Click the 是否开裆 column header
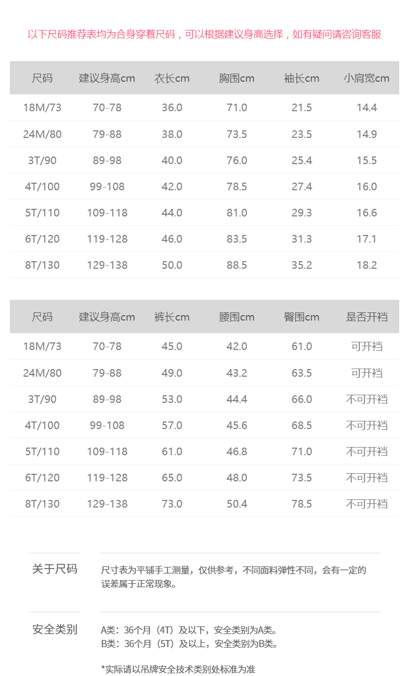 (366, 317)
